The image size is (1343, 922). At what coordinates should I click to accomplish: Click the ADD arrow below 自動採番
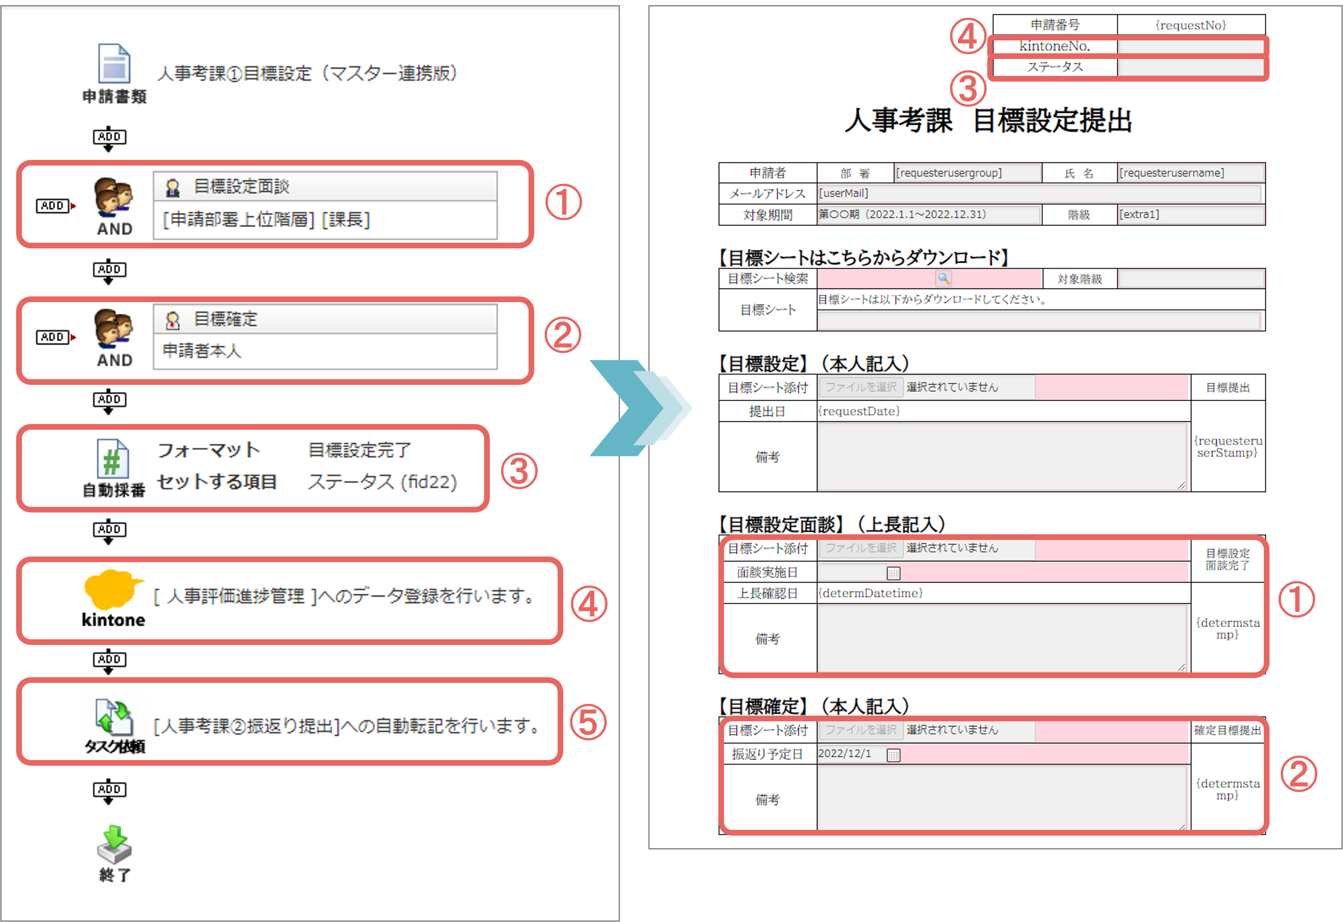coord(109,532)
